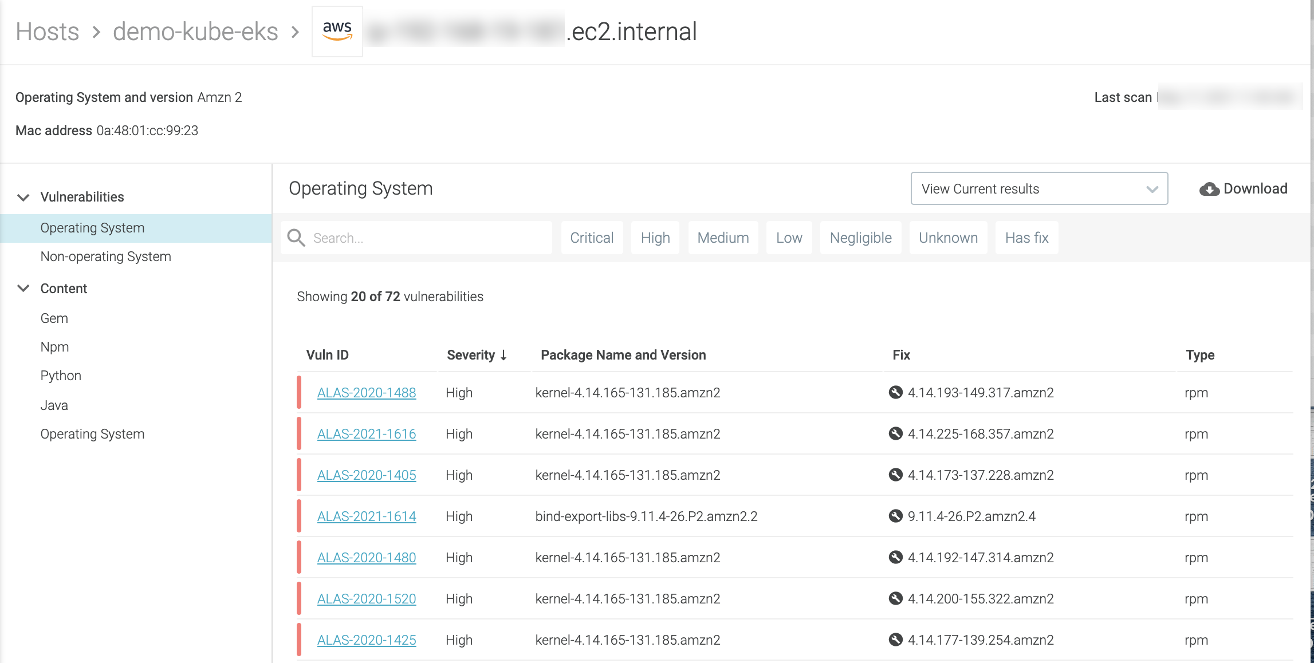This screenshot has width=1314, height=663.
Task: Open ALAS-2020-1480 vulnerability link
Action: (367, 558)
